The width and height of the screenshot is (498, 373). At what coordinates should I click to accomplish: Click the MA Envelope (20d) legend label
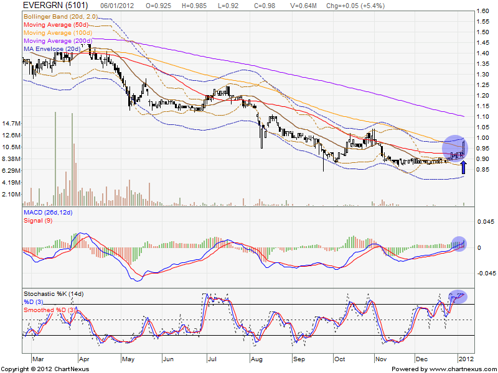(54, 48)
